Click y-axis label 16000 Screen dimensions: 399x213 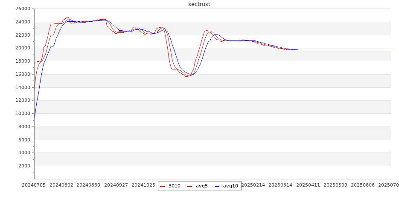[23, 74]
